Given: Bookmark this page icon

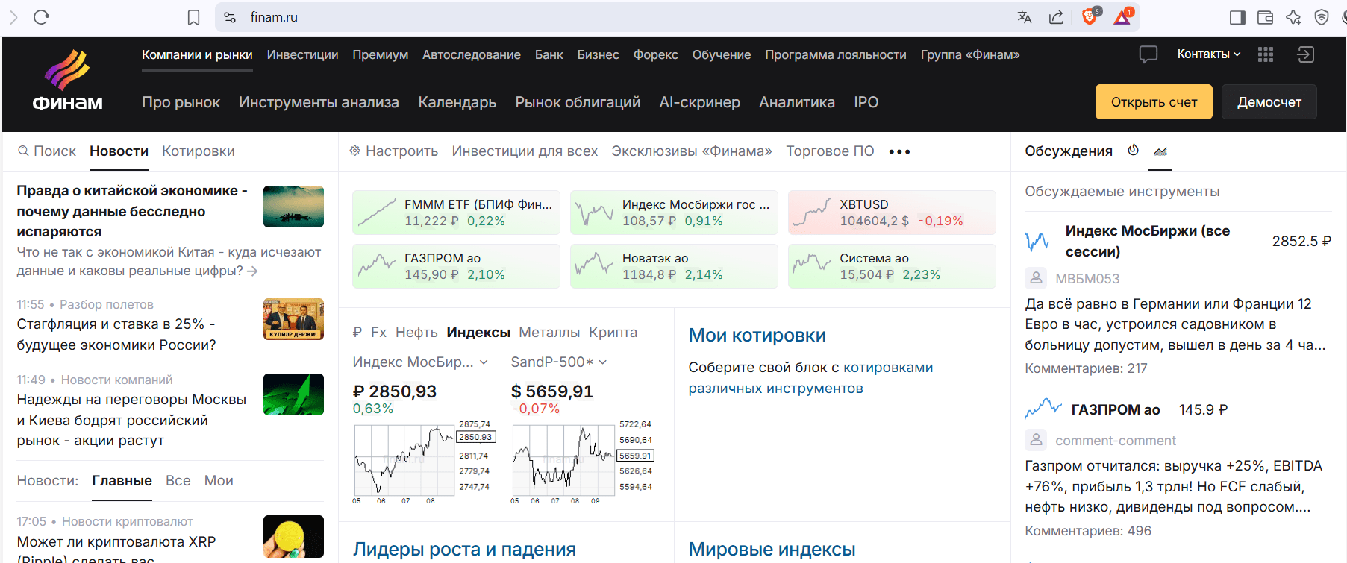Looking at the screenshot, I should click(x=193, y=17).
